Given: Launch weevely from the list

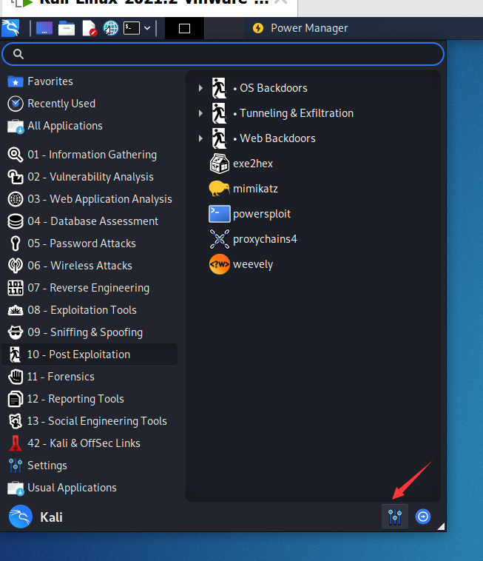Looking at the screenshot, I should (241, 264).
